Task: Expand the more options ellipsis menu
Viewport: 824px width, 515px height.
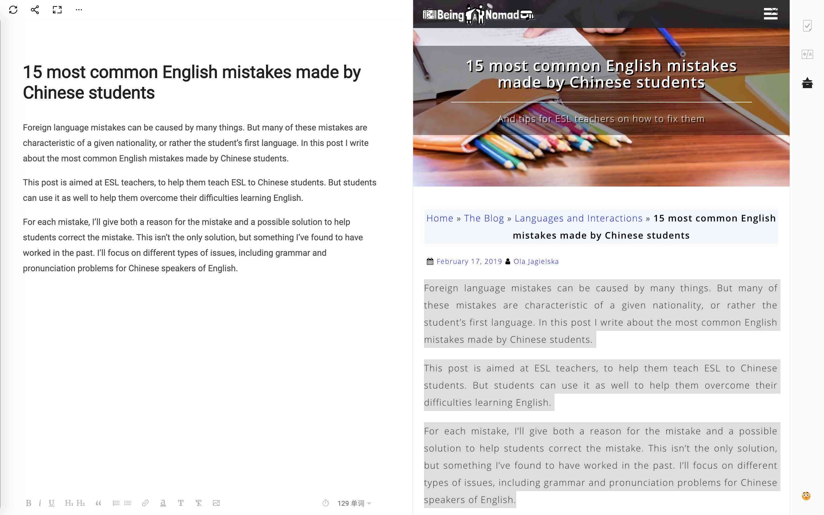Action: click(x=79, y=9)
